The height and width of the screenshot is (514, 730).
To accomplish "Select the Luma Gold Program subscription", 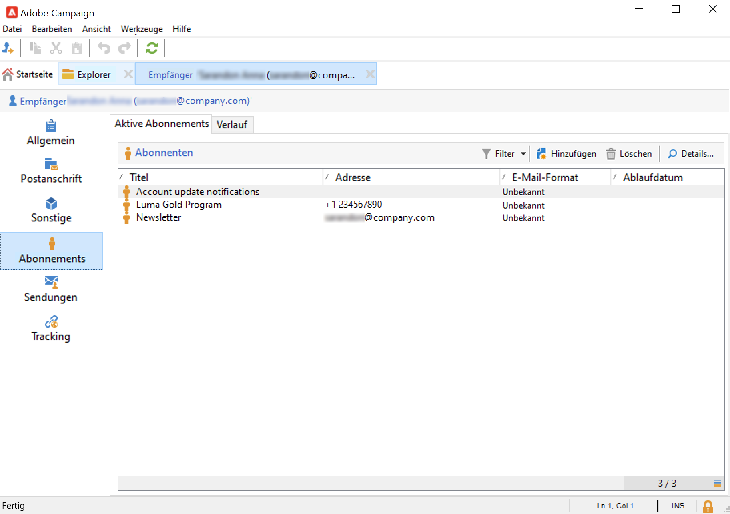I will (421, 205).
